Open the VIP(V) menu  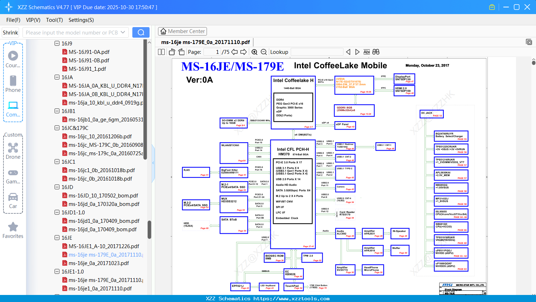tap(33, 20)
